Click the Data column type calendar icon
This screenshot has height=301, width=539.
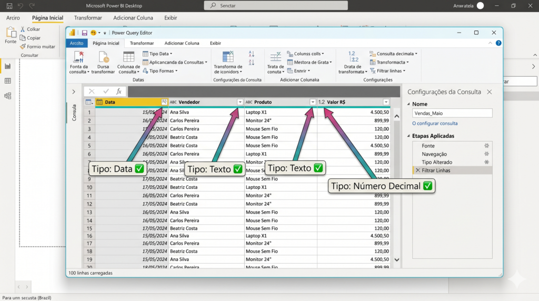(99, 102)
